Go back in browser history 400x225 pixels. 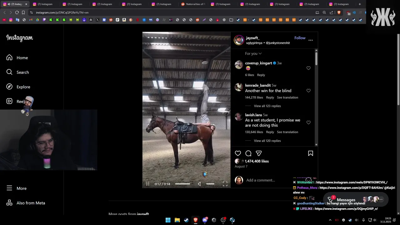4,12
